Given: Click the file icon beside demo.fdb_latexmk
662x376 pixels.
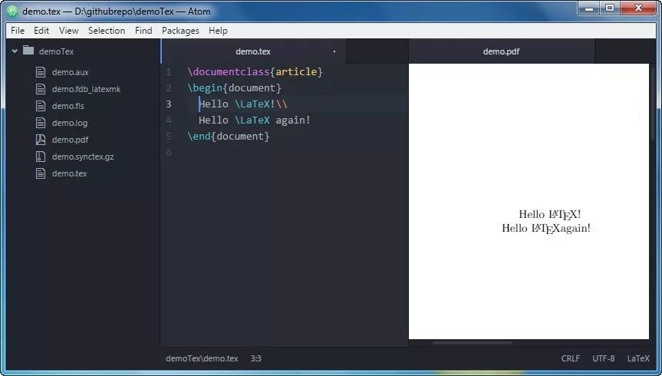Looking at the screenshot, I should [41, 89].
